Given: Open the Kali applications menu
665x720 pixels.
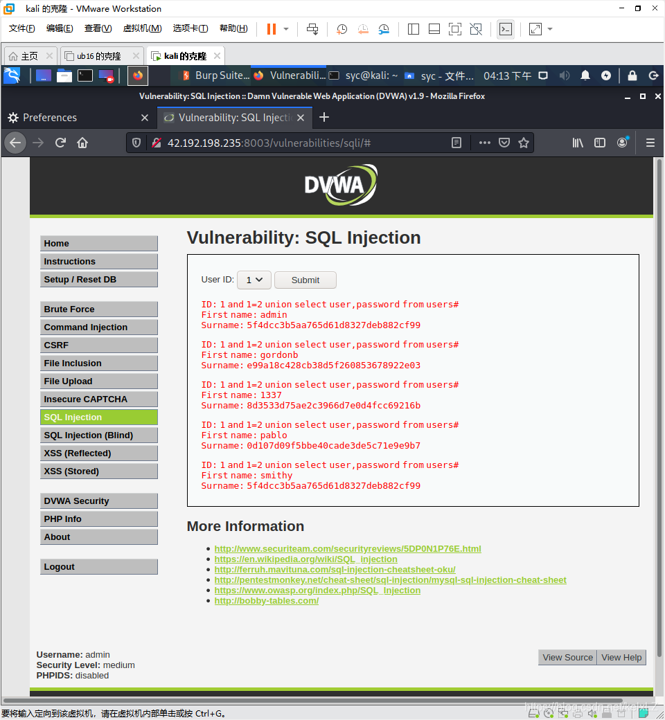Looking at the screenshot, I should (x=12, y=75).
